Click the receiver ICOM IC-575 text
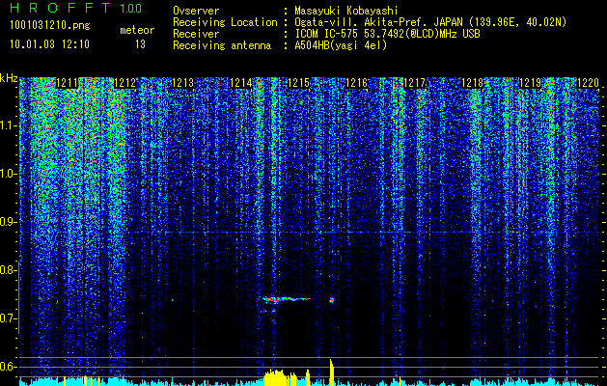This screenshot has width=607, height=386. coord(387,34)
